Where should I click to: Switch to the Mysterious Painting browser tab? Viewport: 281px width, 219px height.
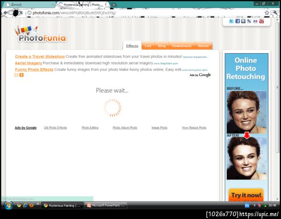pyautogui.click(x=83, y=5)
